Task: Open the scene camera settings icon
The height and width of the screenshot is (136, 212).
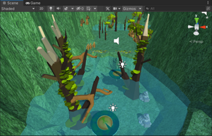Action: pyautogui.click(x=115, y=9)
